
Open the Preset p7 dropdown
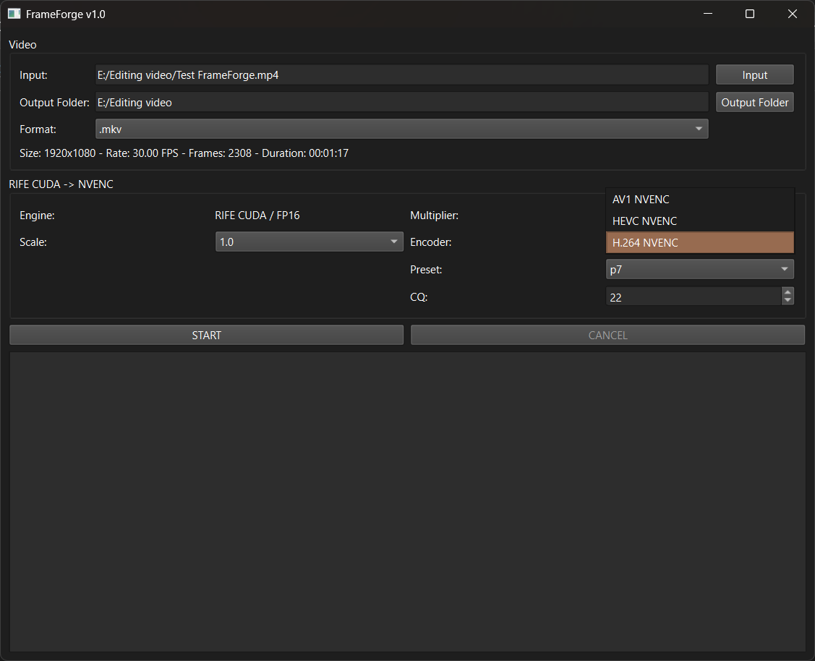699,269
